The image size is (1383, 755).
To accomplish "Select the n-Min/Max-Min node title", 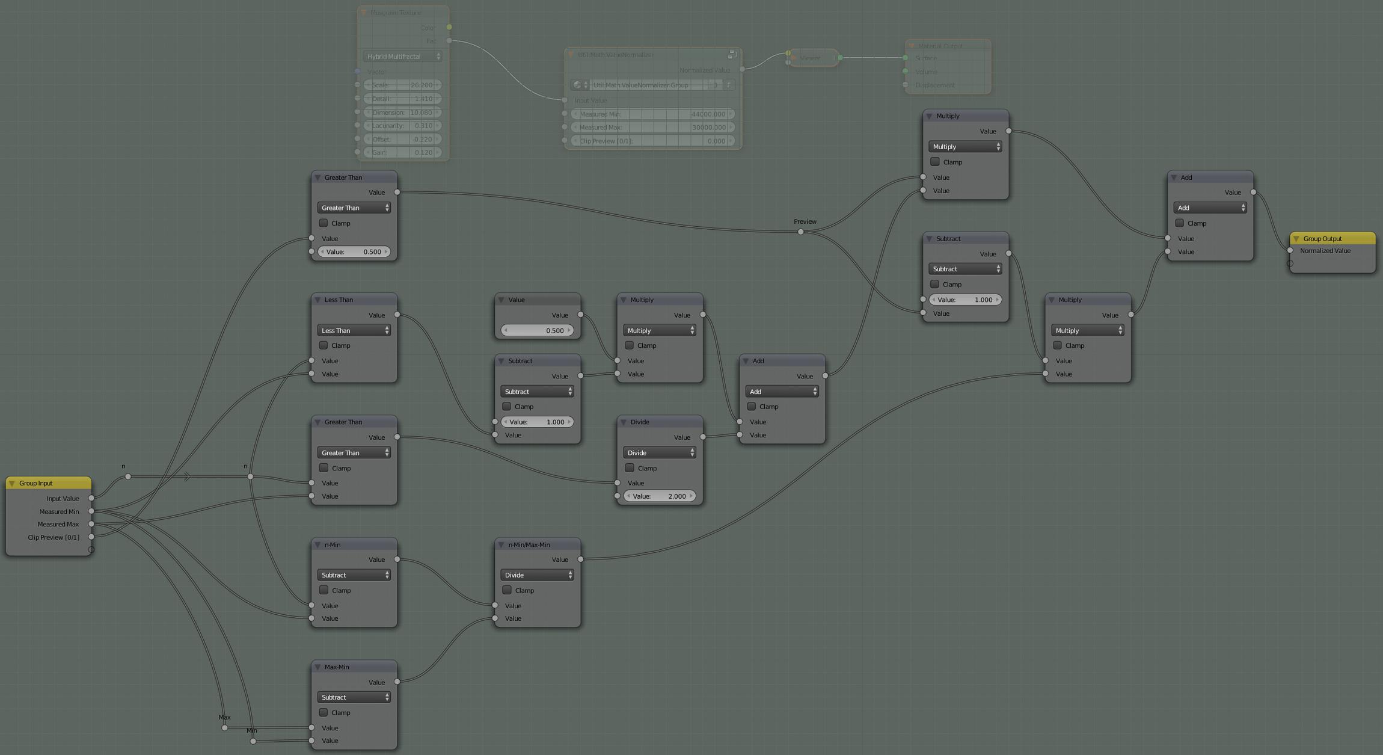I will tap(529, 544).
